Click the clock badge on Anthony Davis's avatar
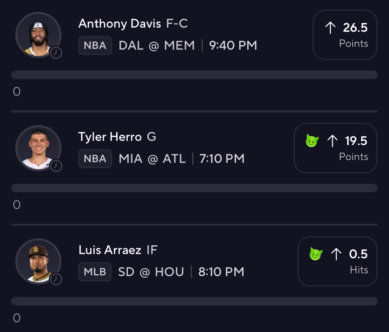The image size is (389, 332). coord(56,53)
